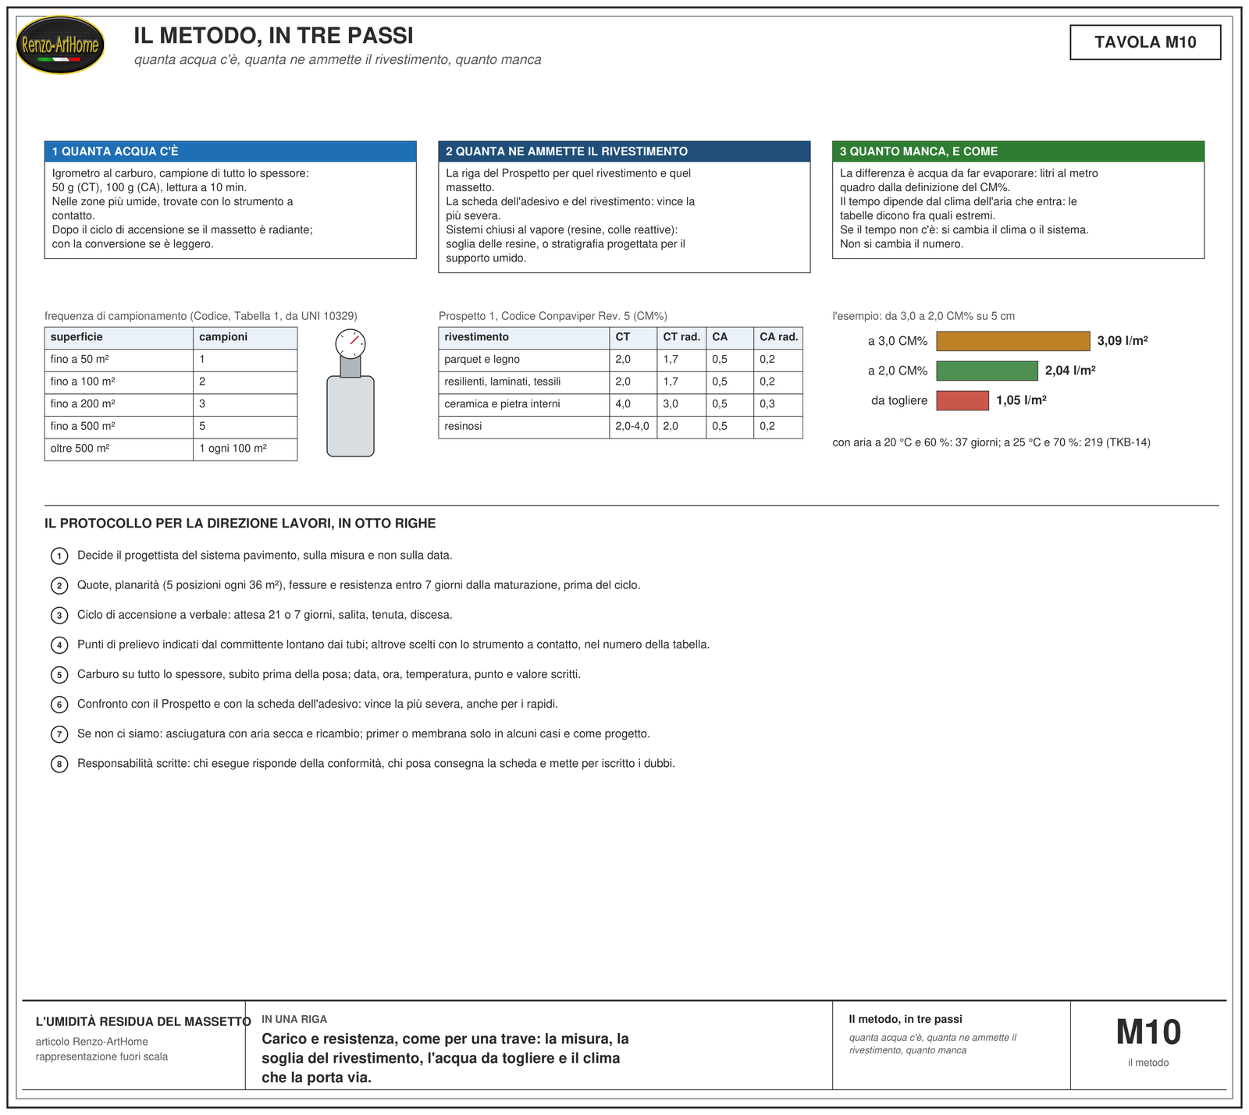Viewport: 1249px width, 1115px height.
Task: Click '2 QUANTA NE AMMETTE IL RIVESTIMENTO' header
Action: 624,151
